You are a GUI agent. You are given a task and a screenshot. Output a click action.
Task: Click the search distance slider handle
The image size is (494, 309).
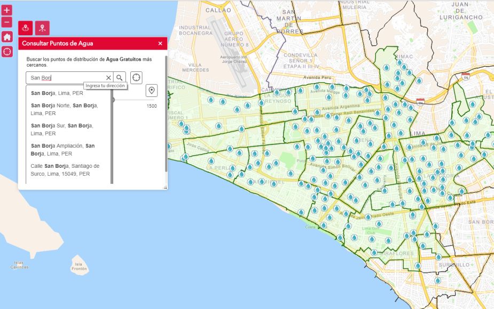(x=113, y=100)
